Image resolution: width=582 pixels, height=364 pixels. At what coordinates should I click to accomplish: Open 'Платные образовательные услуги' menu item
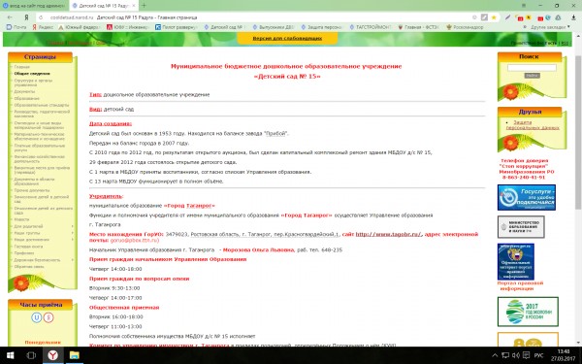click(x=40, y=148)
